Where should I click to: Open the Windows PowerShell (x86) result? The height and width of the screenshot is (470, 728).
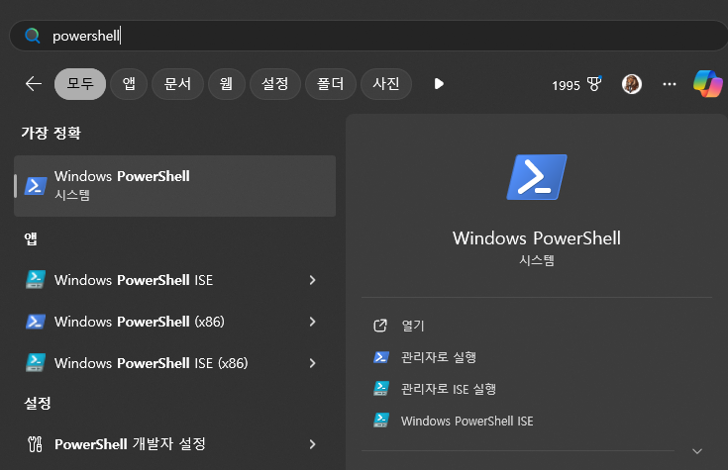click(x=175, y=322)
